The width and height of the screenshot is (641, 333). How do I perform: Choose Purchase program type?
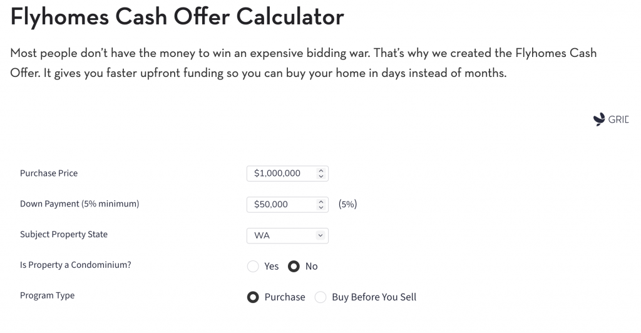[253, 297]
